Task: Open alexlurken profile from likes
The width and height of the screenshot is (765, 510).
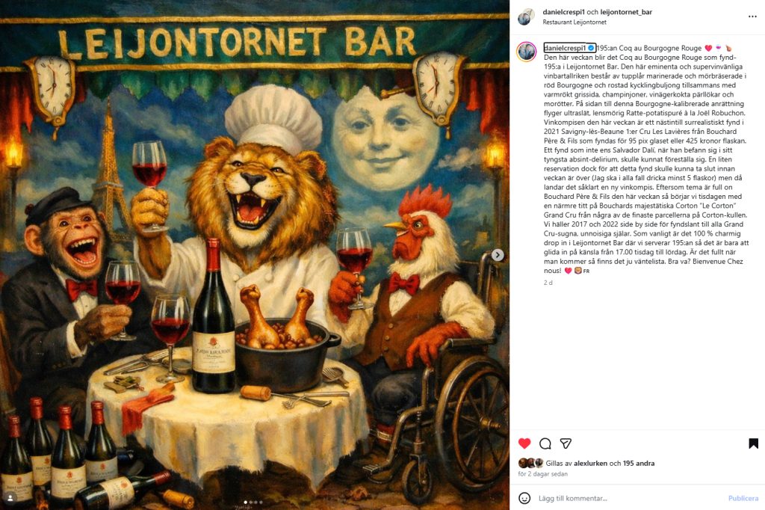Action: [x=590, y=463]
